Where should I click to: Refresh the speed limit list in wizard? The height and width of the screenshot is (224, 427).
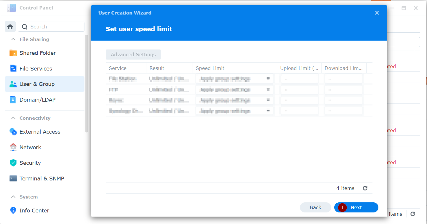[x=365, y=188]
